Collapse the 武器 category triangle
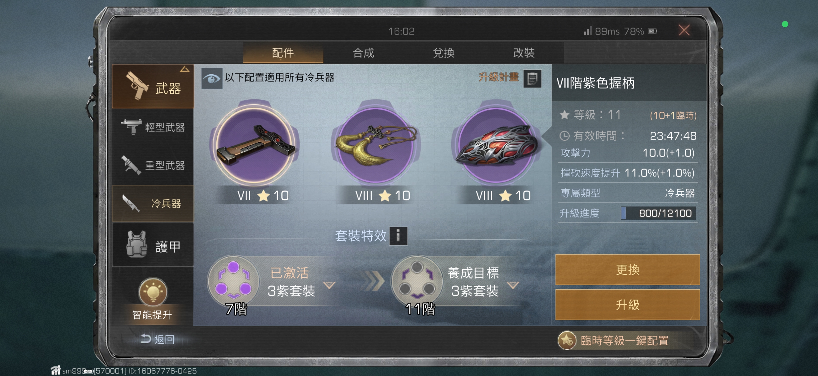Screen dimensions: 818x376 tap(185, 69)
